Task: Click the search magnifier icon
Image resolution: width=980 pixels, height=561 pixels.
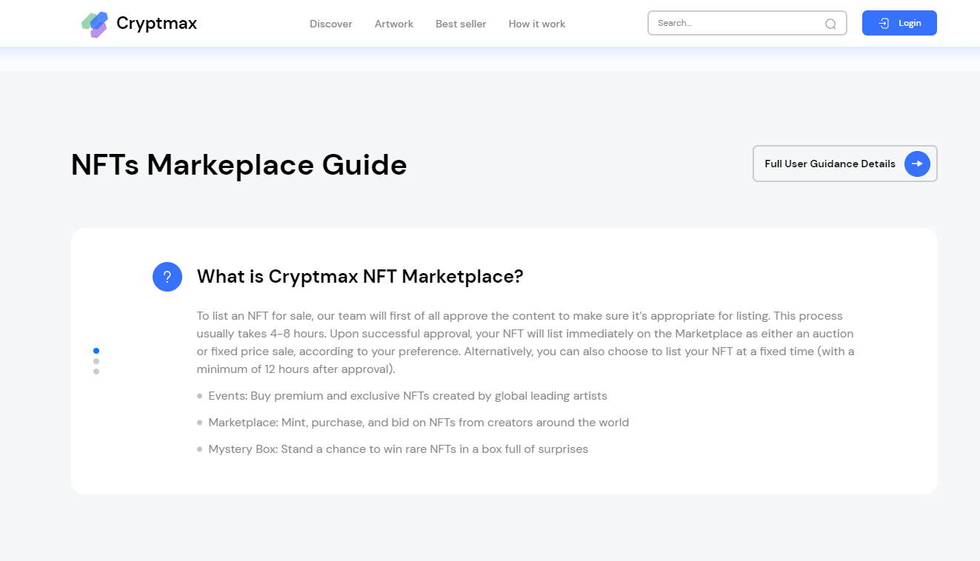Action: coord(830,24)
